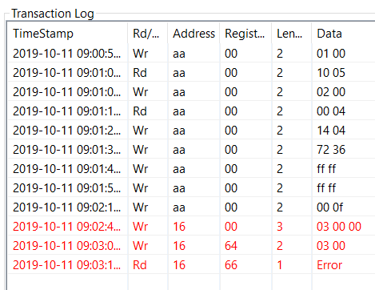
Task: Select the row with data 72 36
Action: (x=191, y=150)
